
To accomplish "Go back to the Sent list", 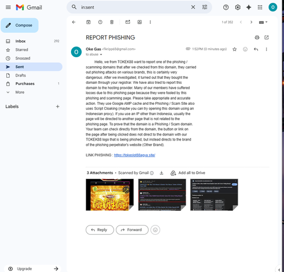I will (x=74, y=22).
